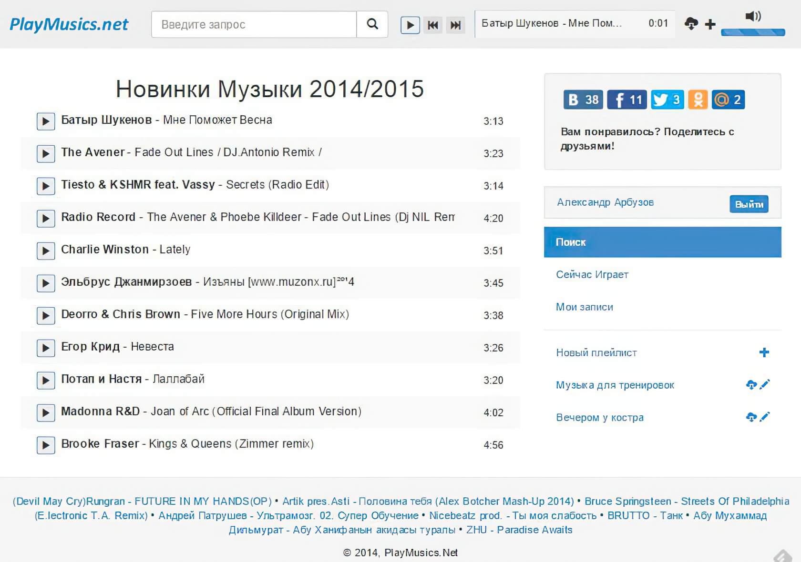Image resolution: width=801 pixels, height=562 pixels.
Task: Edit Музыка для тренировок playlist pencil
Action: [765, 384]
